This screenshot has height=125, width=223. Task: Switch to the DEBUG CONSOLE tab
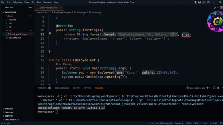62,88
